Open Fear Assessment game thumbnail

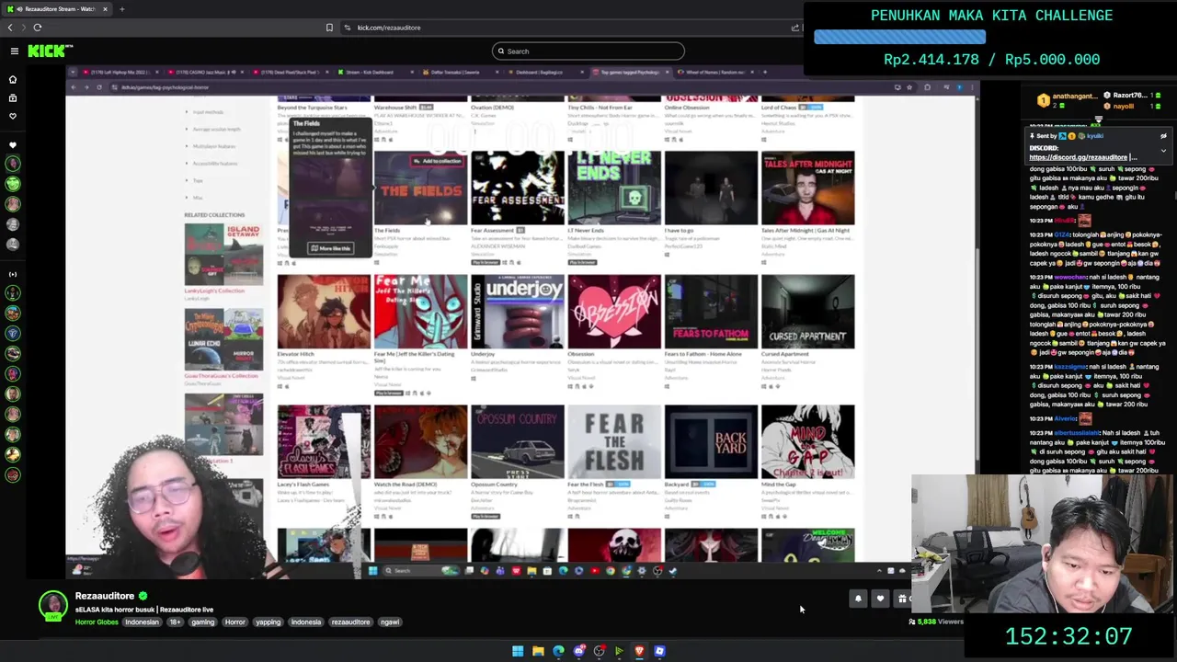pyautogui.click(x=518, y=188)
